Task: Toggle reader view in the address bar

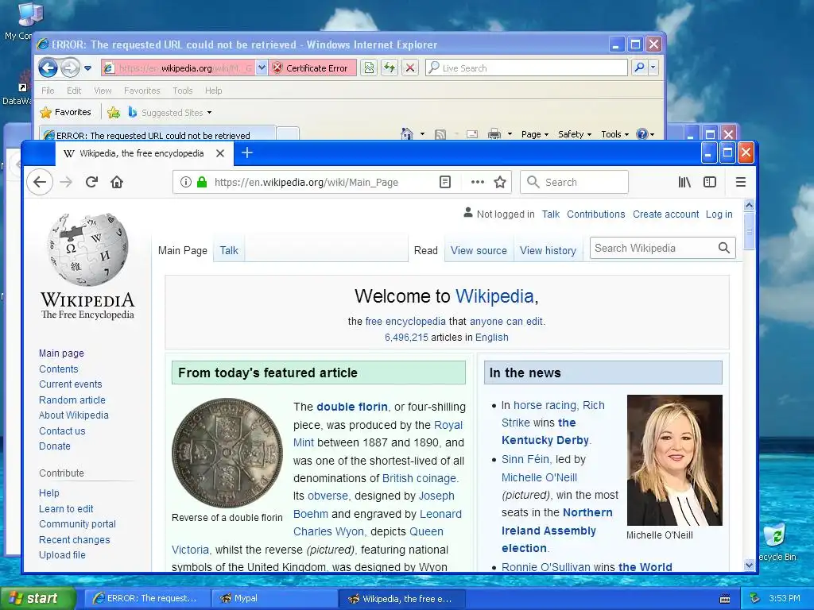Action: (x=445, y=182)
